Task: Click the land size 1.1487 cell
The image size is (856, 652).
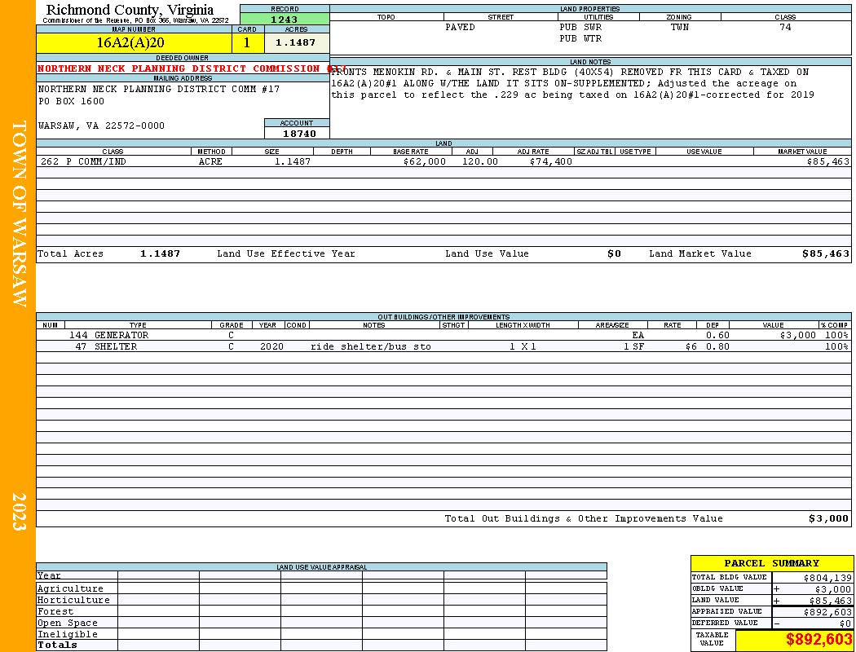Action: tap(293, 161)
